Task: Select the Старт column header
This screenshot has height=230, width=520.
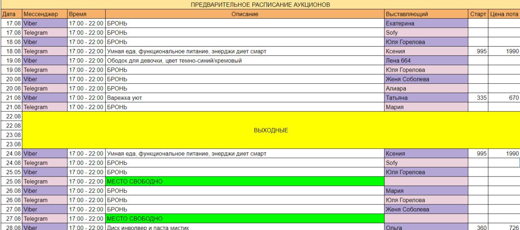Action: [478, 14]
